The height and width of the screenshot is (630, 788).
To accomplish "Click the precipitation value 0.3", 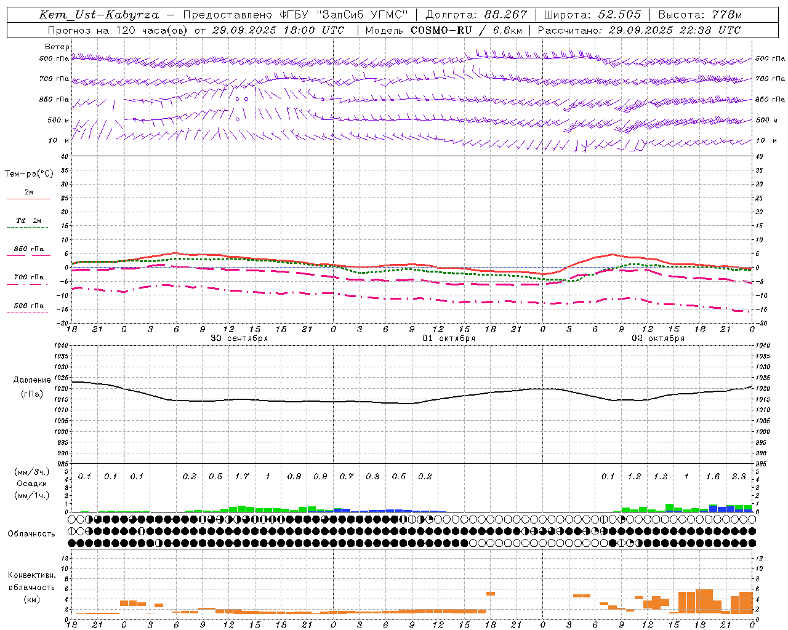I will click(372, 476).
